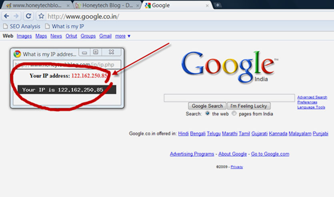Screen dimensions: 334x197
Task: Open a new tab with the plus button
Action: point(218,5)
